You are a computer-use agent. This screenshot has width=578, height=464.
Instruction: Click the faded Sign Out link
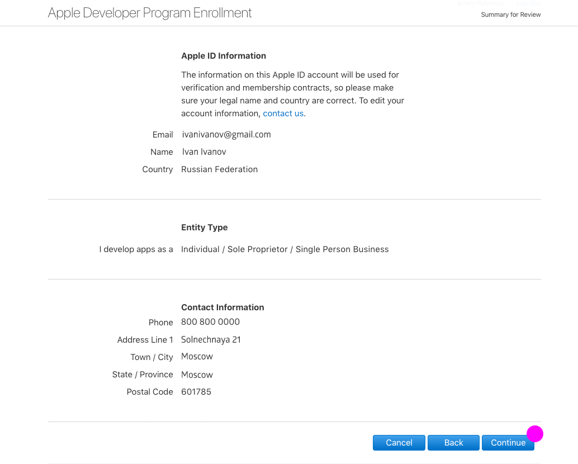528,3
